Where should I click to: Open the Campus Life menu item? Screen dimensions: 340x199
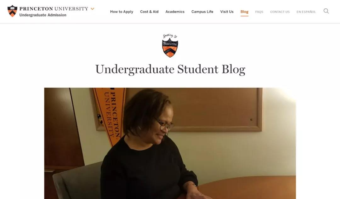pyautogui.click(x=202, y=12)
